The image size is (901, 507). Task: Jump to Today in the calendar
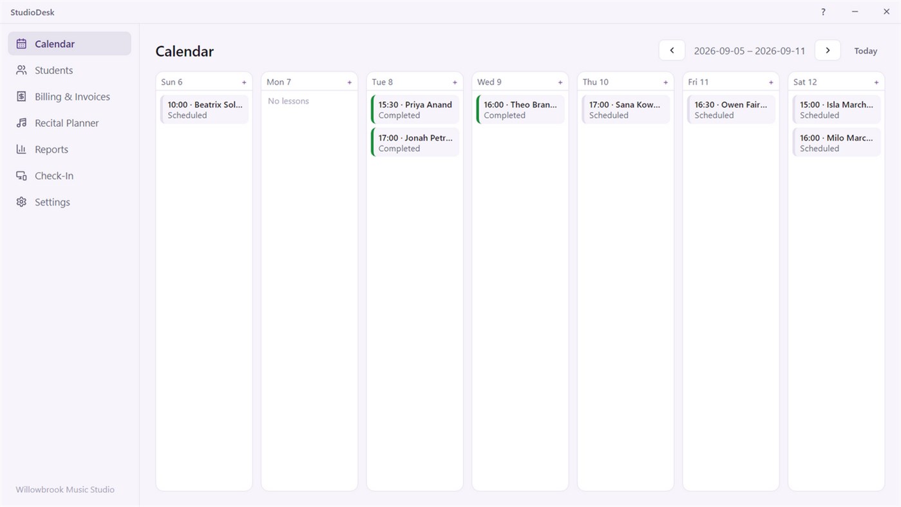click(x=866, y=51)
